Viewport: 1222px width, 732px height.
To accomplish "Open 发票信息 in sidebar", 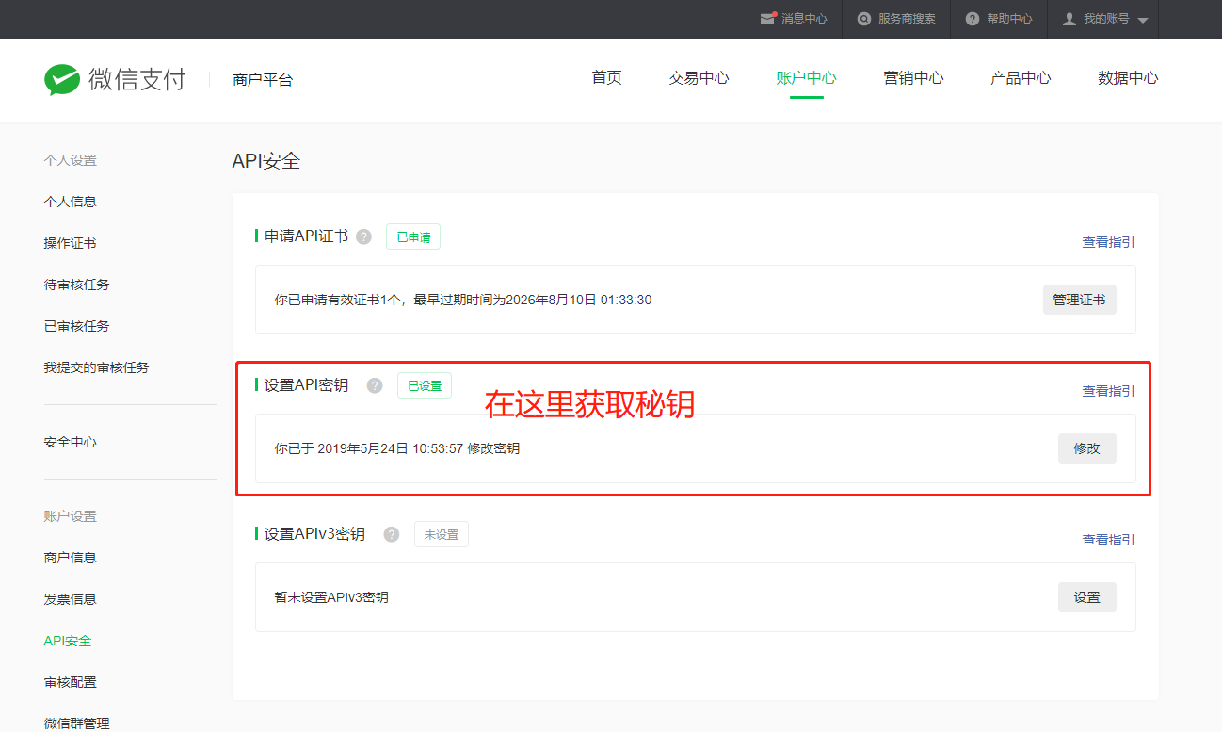I will click(x=70, y=599).
